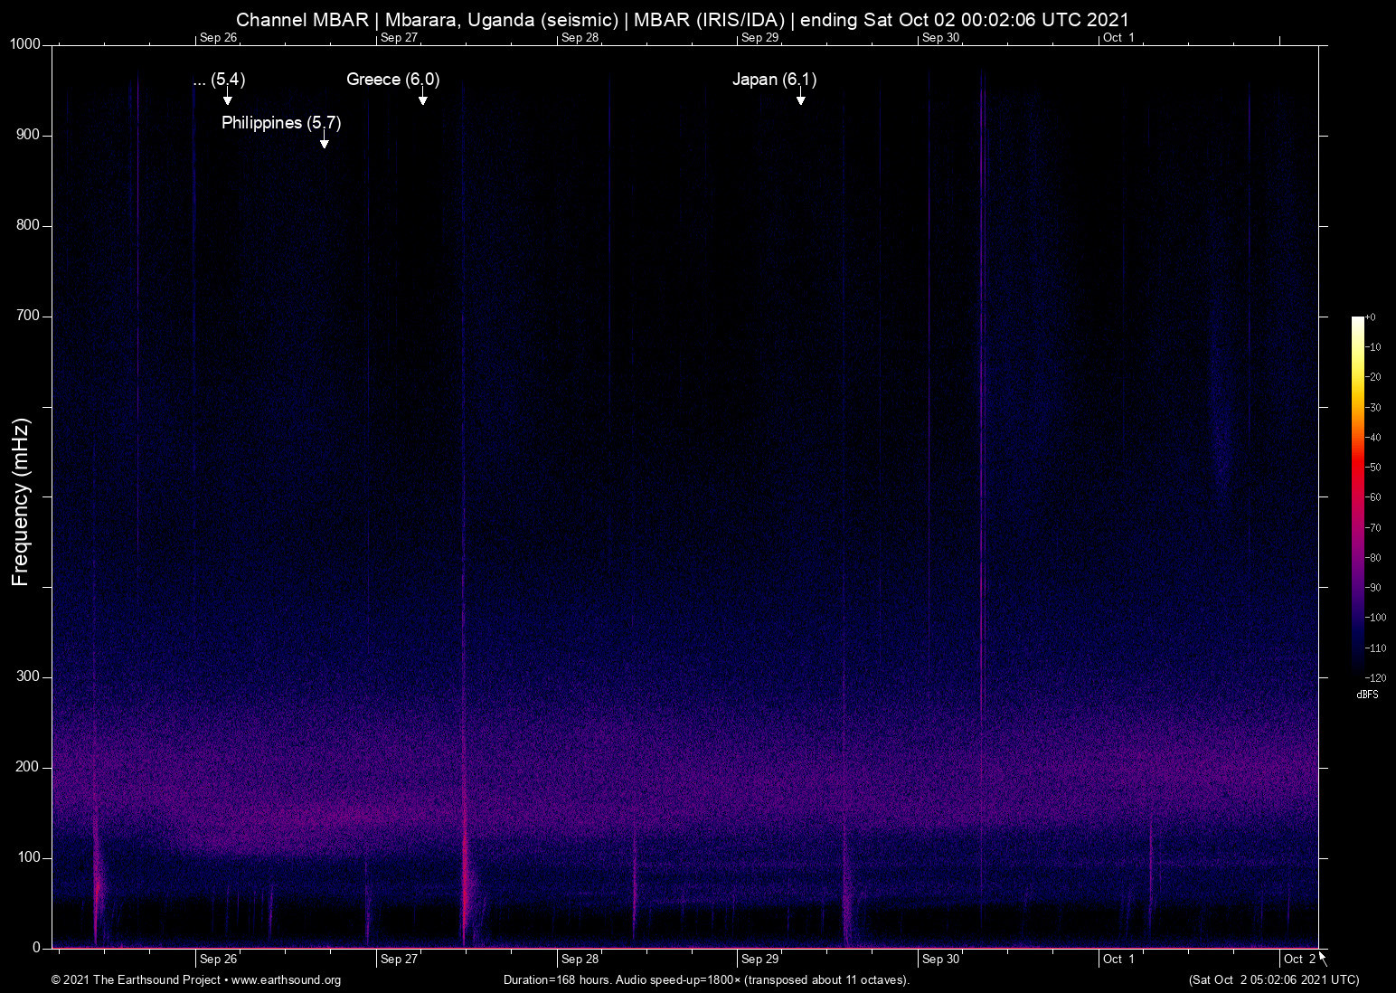Click the Oct 1 label on top axis
The width and height of the screenshot is (1396, 993).
(x=1118, y=38)
